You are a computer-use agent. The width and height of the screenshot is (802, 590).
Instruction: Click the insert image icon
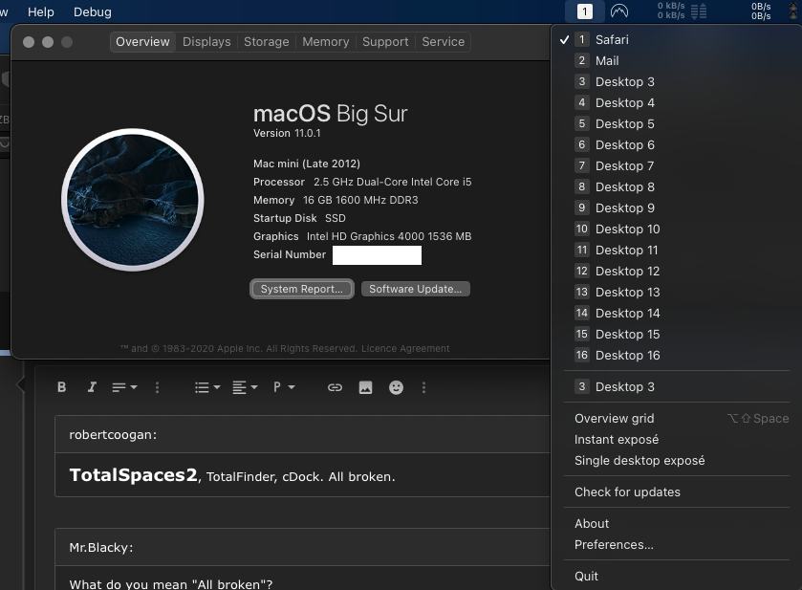tap(366, 387)
